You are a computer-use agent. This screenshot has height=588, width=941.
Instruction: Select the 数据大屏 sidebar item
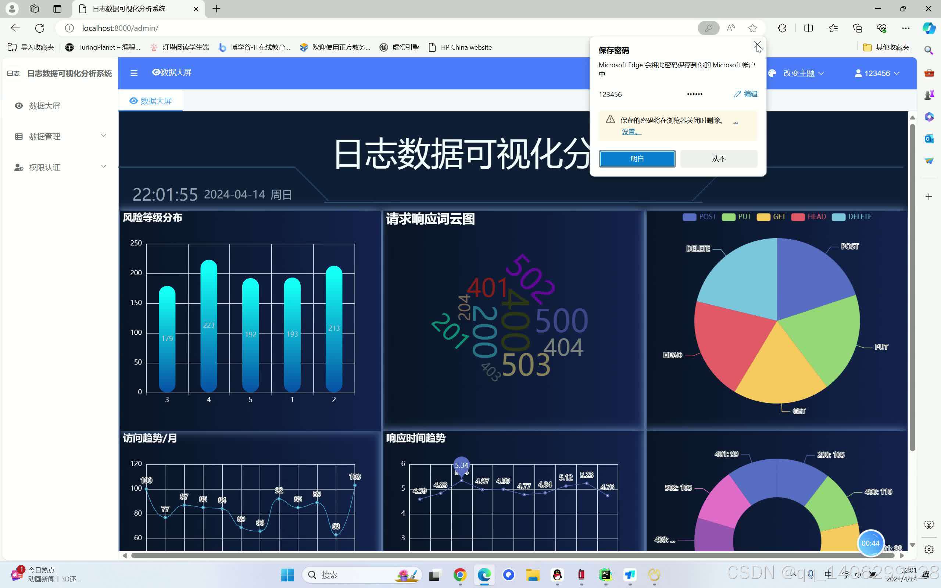click(44, 106)
